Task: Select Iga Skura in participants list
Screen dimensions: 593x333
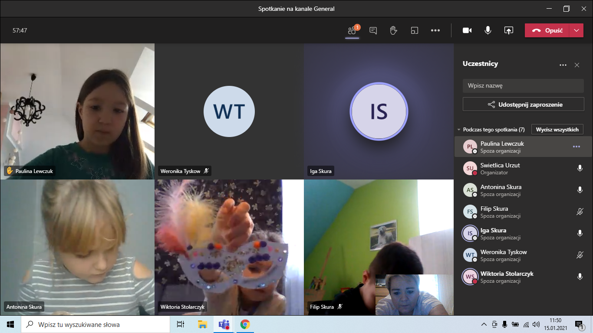Action: click(523, 234)
